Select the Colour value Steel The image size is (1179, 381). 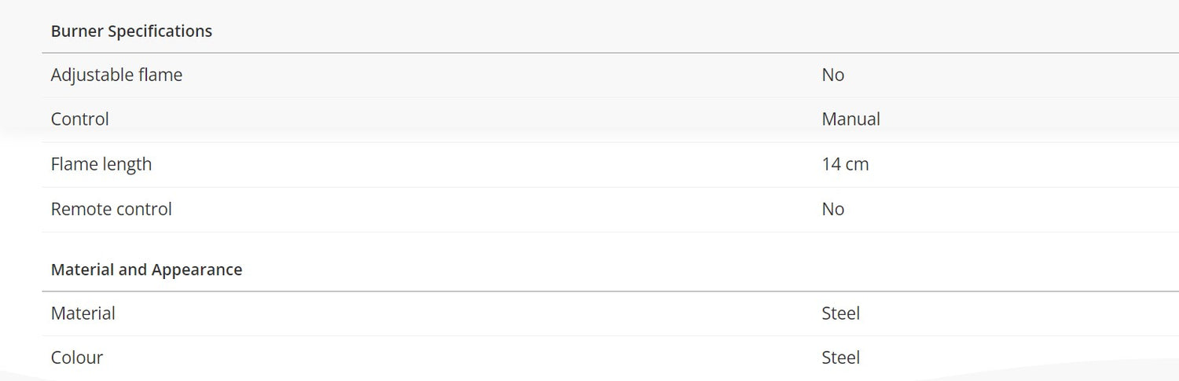pyautogui.click(x=840, y=357)
